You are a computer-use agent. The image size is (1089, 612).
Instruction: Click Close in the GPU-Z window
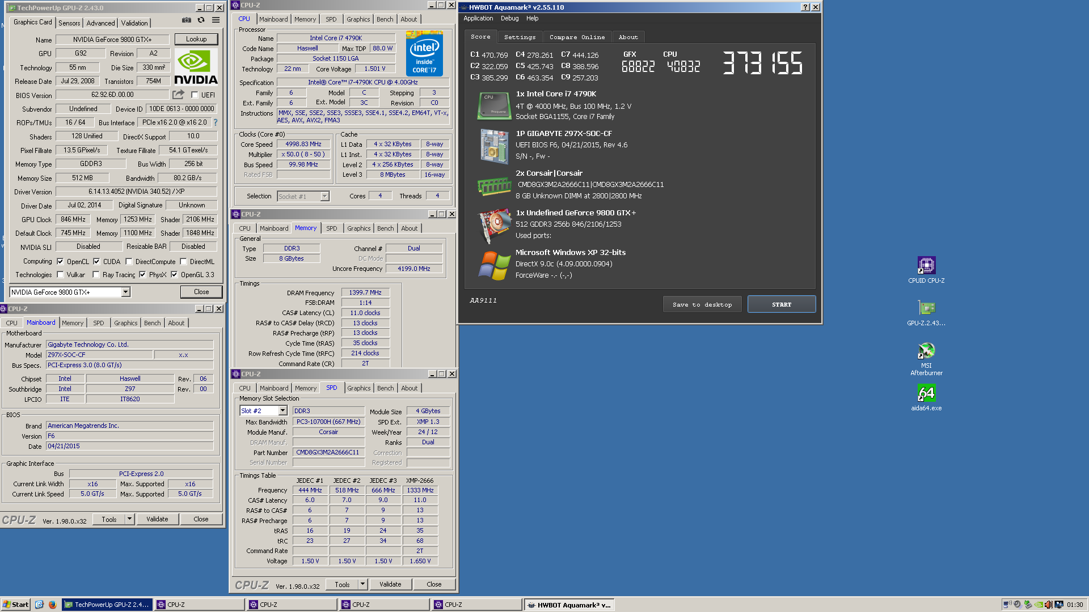click(201, 292)
